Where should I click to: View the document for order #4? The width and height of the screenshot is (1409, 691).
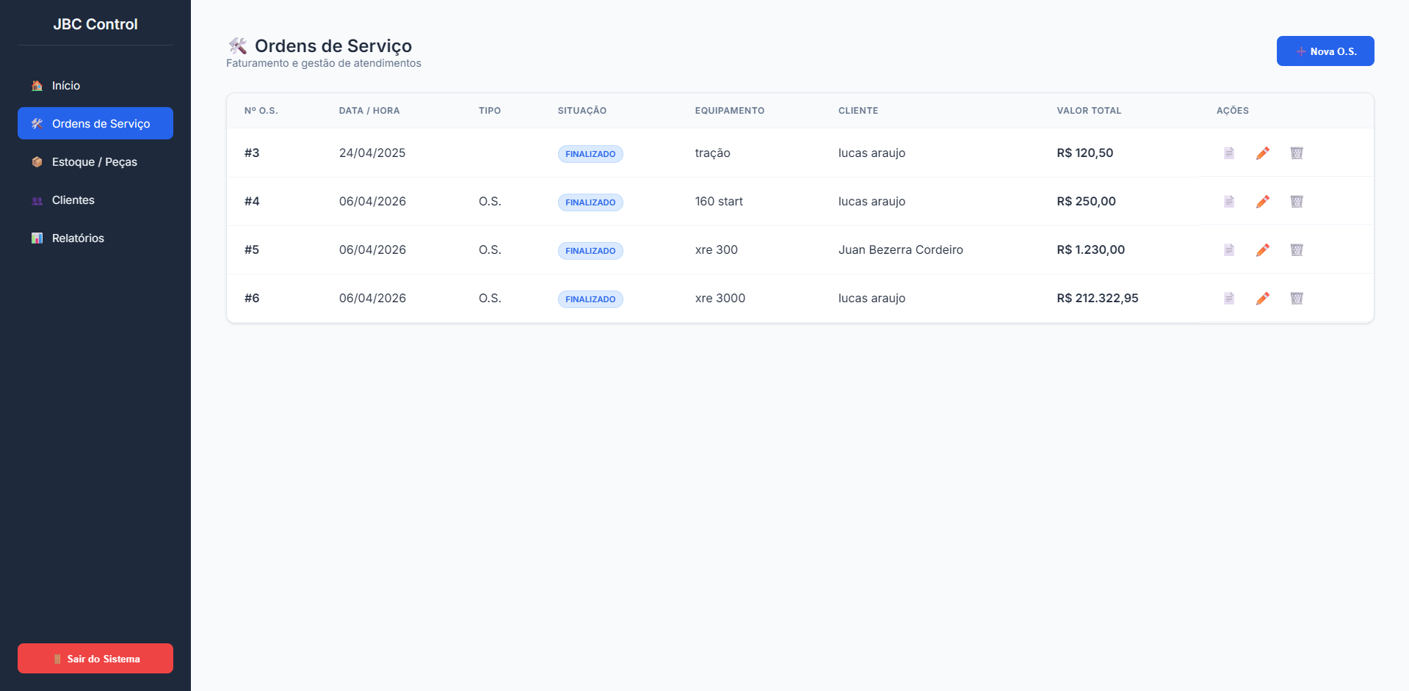point(1228,201)
